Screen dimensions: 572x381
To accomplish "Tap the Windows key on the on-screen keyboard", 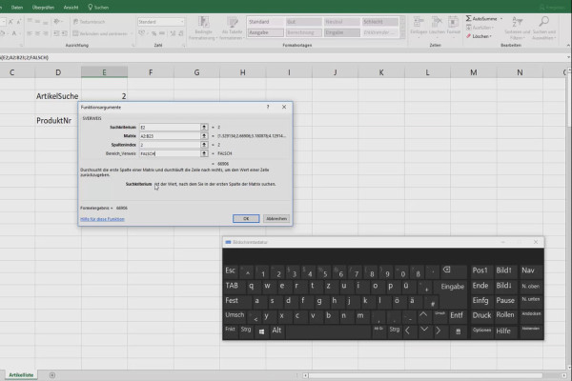I will point(261,331).
